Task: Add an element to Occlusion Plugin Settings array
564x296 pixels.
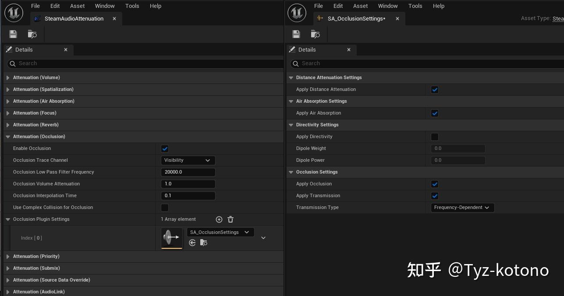Action: pos(219,219)
